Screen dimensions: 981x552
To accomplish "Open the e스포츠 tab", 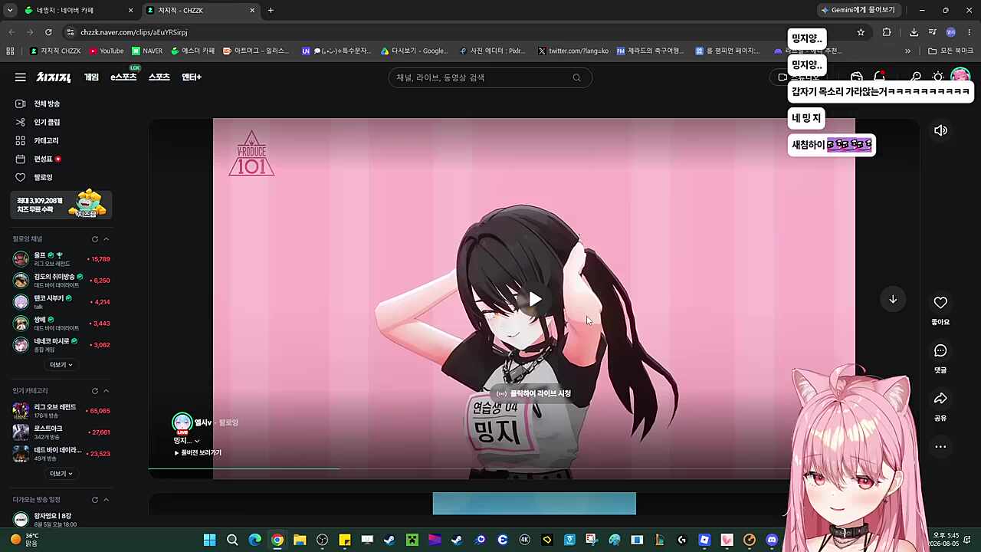I will 123,77.
